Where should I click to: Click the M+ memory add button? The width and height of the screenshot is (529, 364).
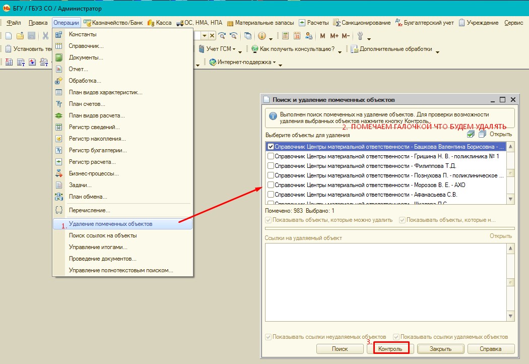coord(335,36)
